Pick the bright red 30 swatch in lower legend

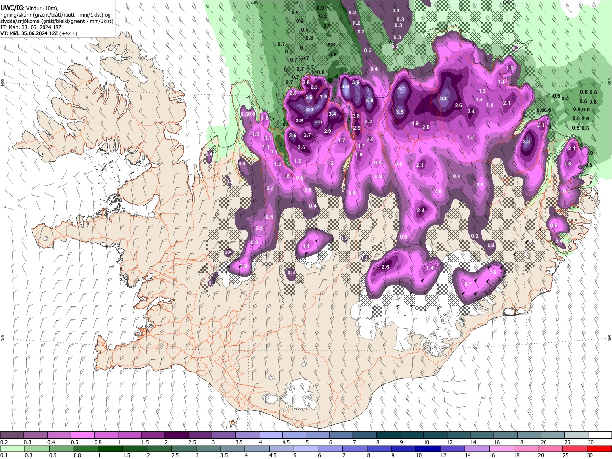599,449
